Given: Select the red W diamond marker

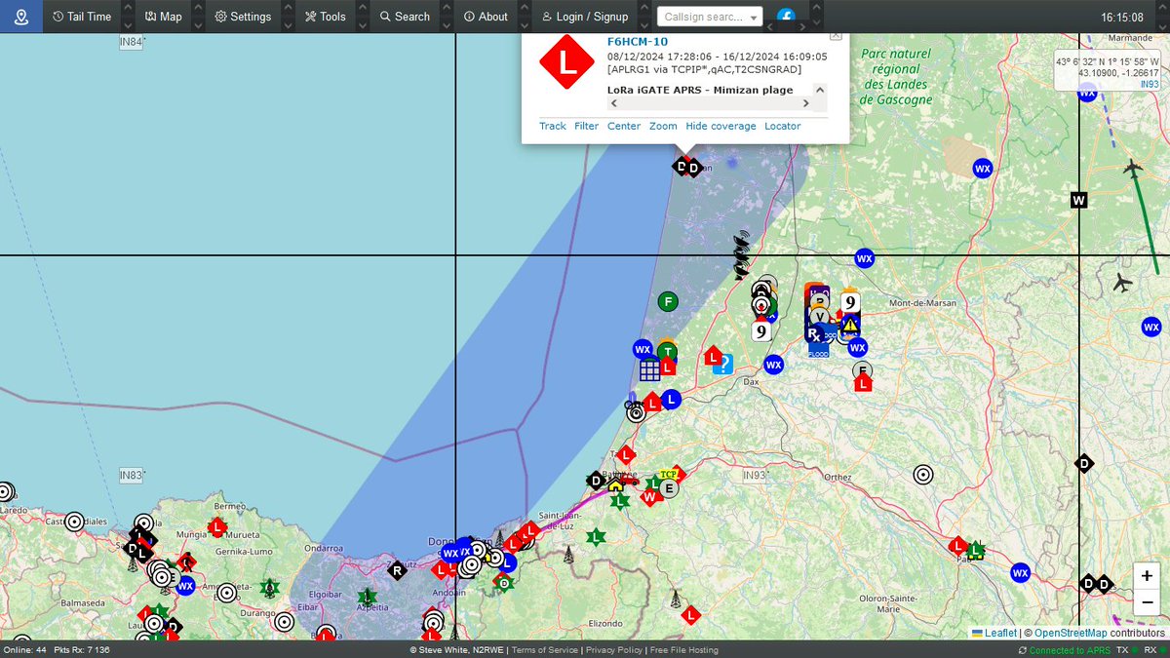Looking at the screenshot, I should point(650,496).
